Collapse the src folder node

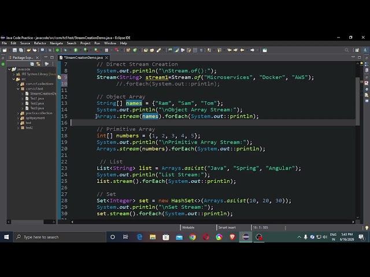tap(14, 79)
